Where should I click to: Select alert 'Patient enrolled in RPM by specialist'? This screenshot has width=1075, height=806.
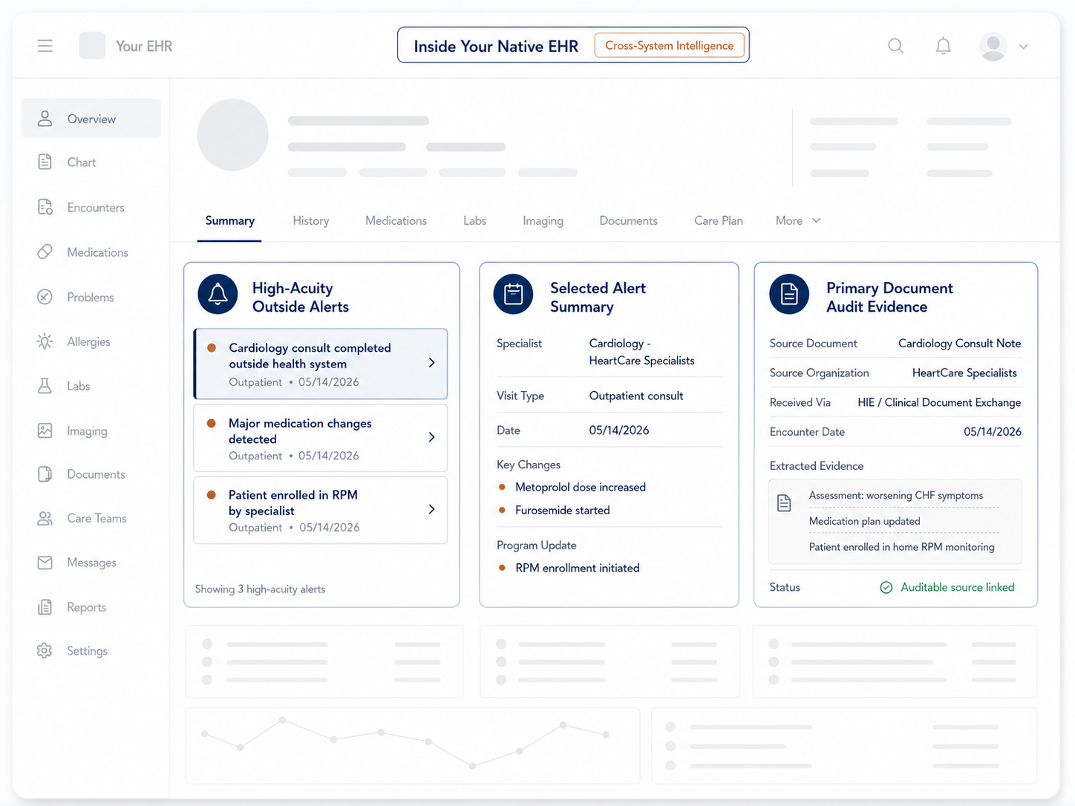320,510
